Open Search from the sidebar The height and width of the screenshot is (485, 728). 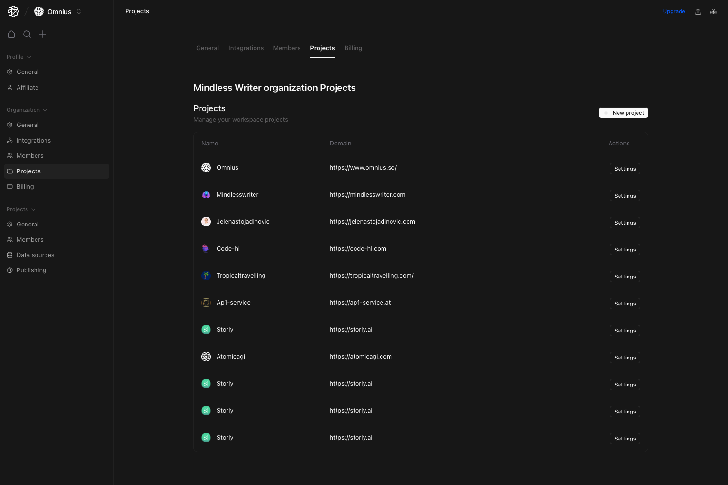click(x=27, y=34)
